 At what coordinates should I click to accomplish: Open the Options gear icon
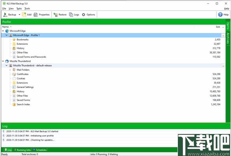tap(83, 15)
